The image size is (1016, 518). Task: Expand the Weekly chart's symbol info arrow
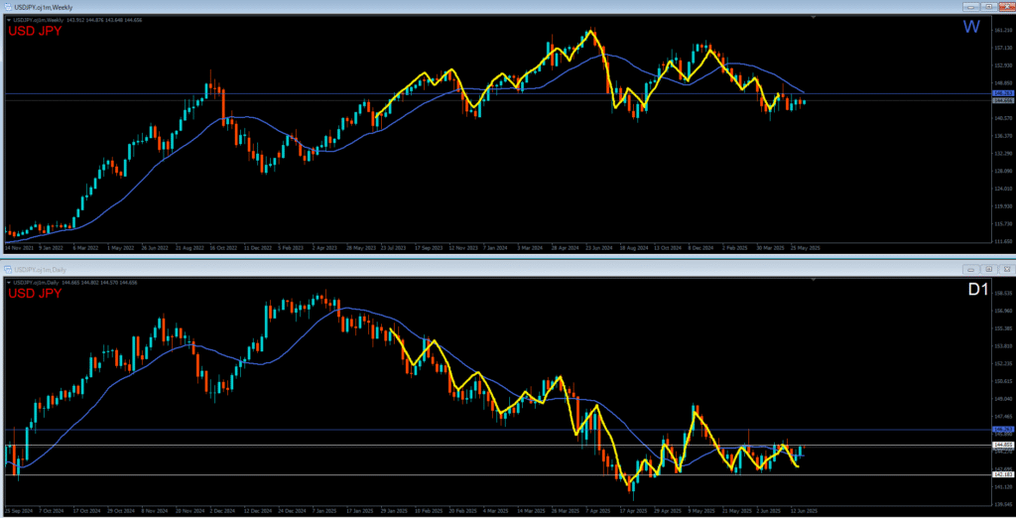tap(9, 20)
